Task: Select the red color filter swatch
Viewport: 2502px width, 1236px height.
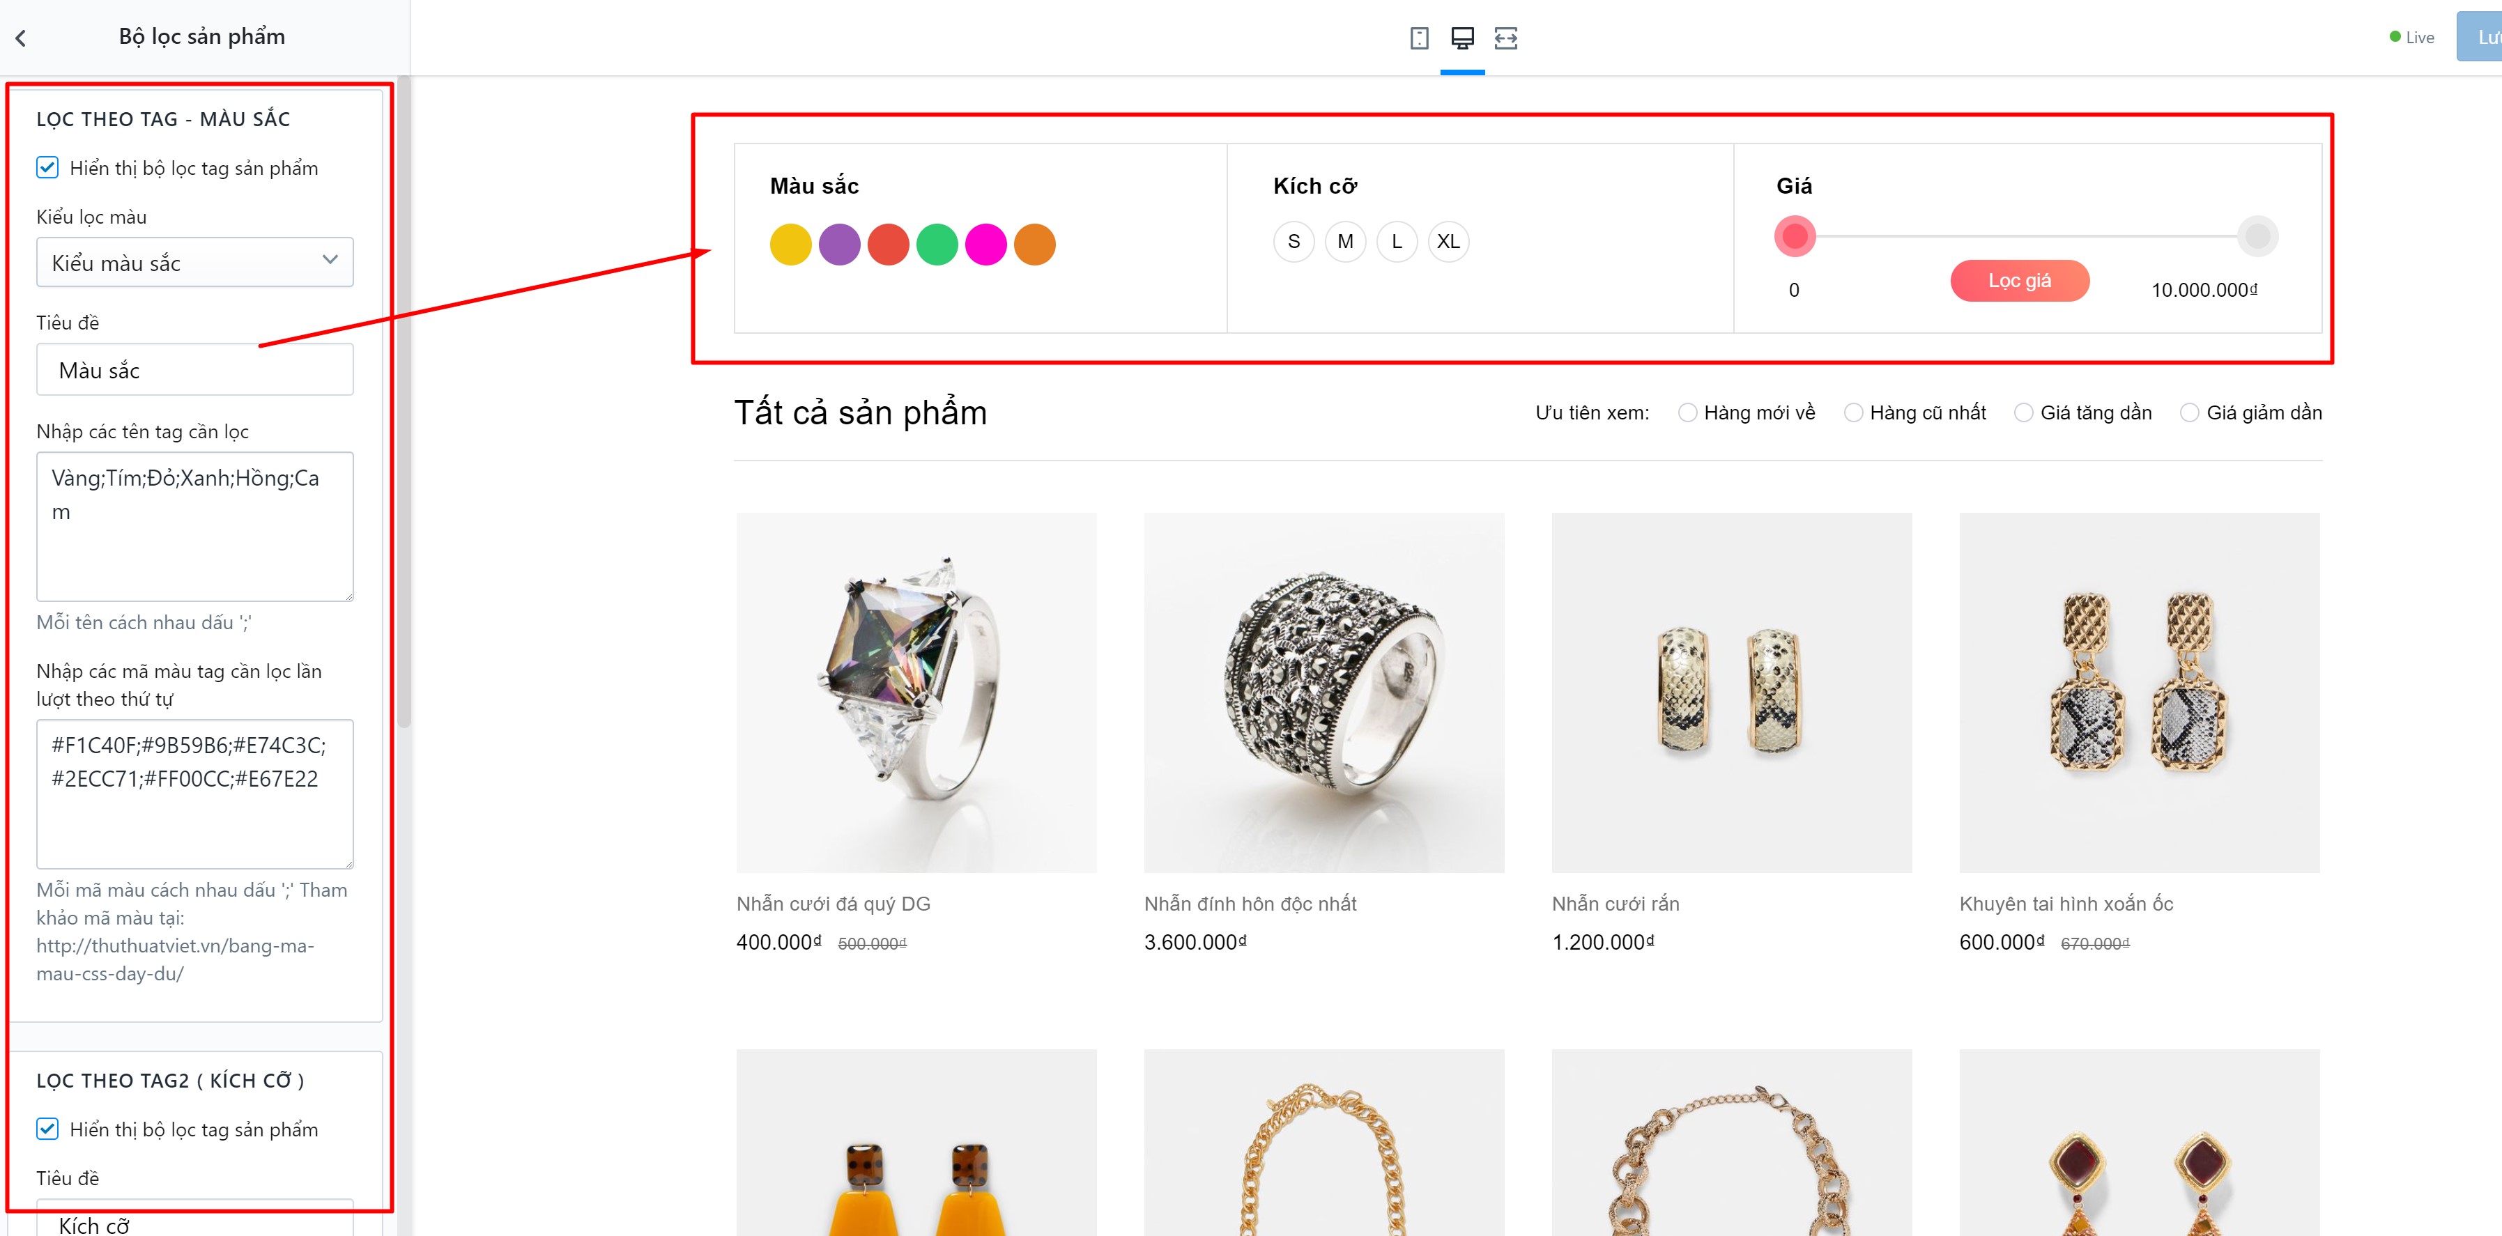Action: [x=888, y=244]
